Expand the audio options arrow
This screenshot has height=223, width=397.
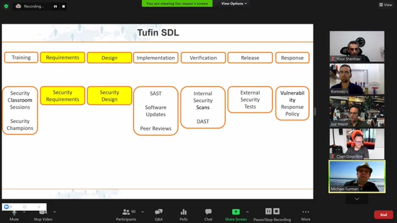click(x=24, y=212)
